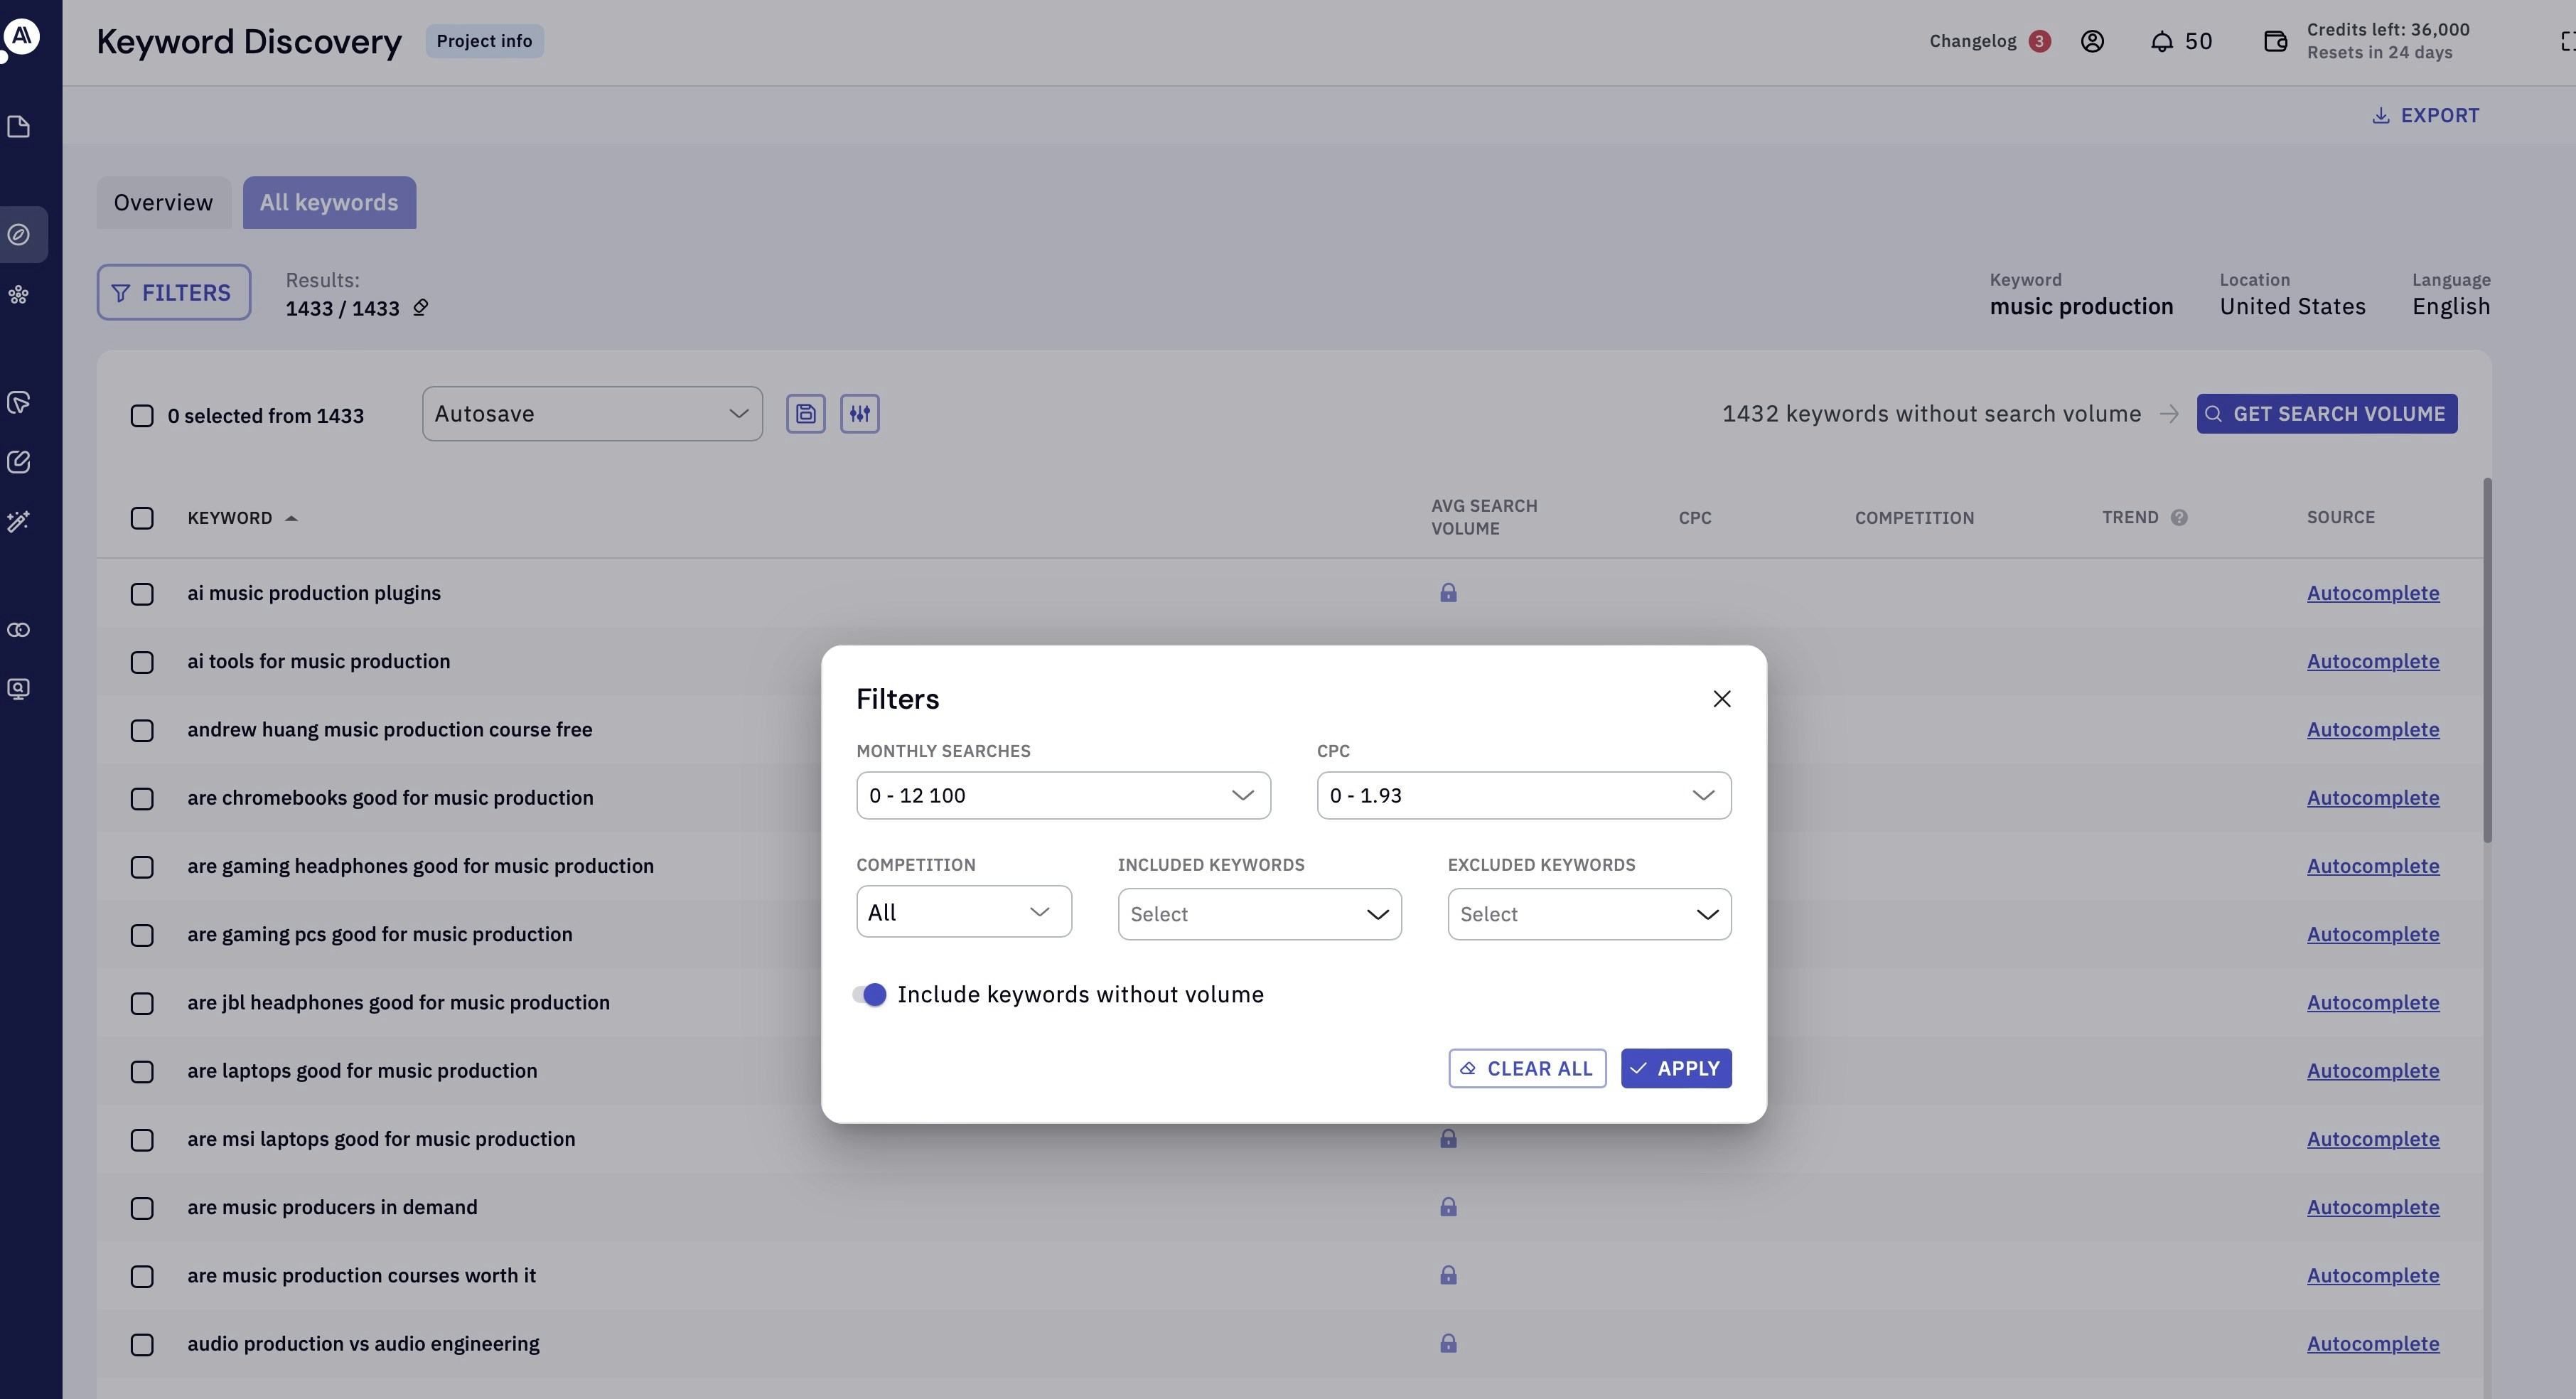Click the credits wallet icon
Image resolution: width=2576 pixels, height=1399 pixels.
tap(2275, 42)
